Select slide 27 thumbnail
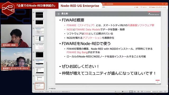This screenshot has height=95, width=169. coord(40,70)
